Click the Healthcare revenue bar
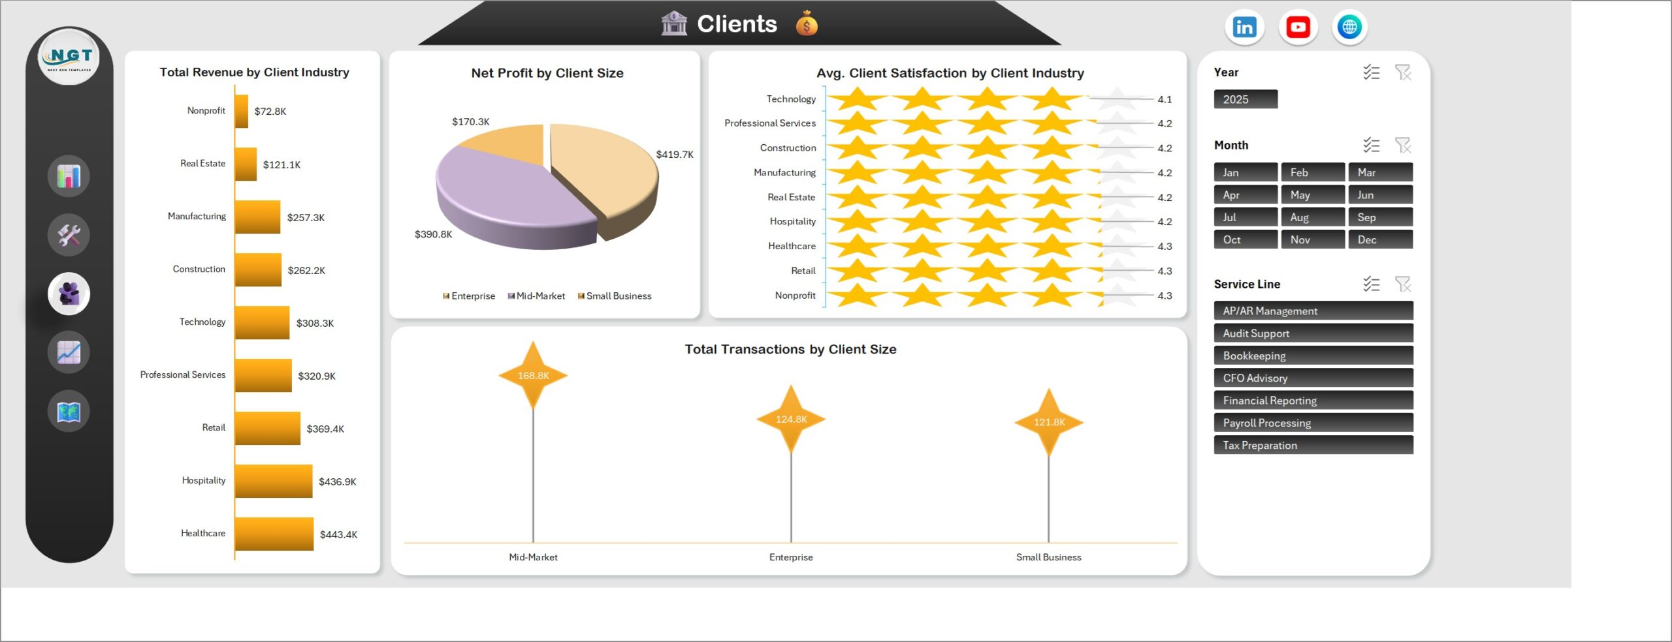This screenshot has width=1672, height=642. [x=274, y=534]
